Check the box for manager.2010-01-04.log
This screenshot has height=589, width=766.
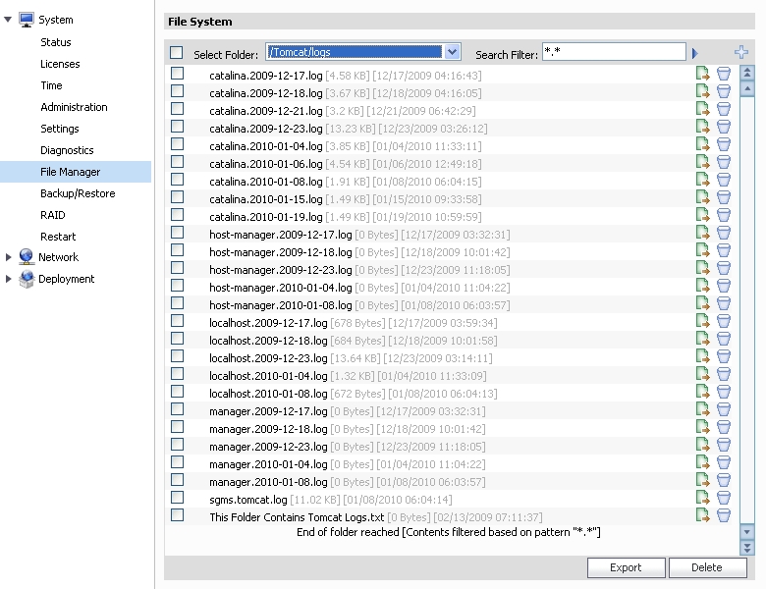coord(178,462)
